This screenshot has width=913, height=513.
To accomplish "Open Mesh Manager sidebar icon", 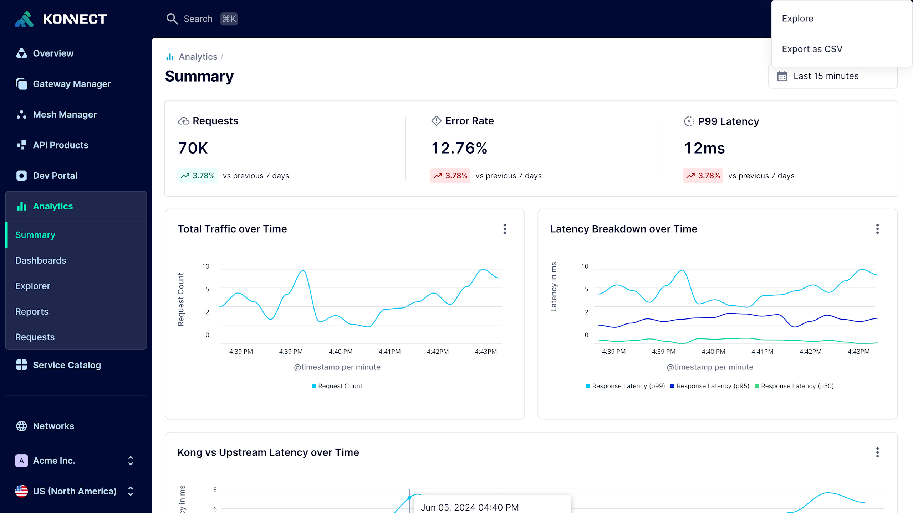I will tap(21, 115).
